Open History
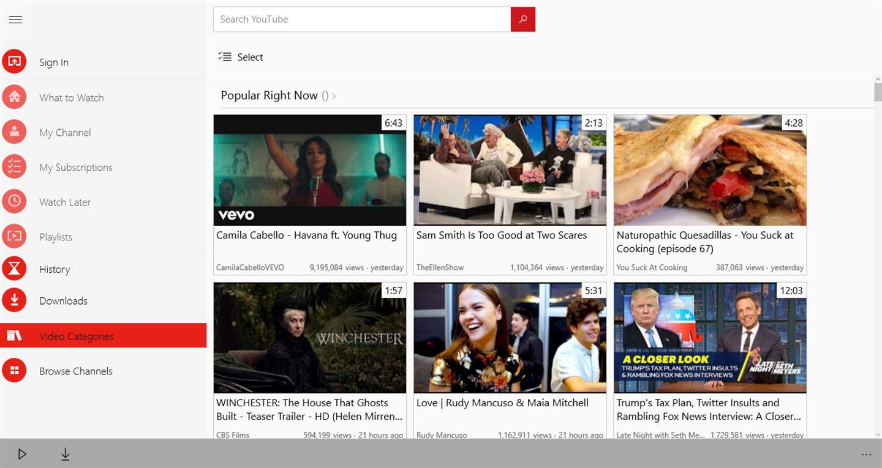The image size is (882, 468). click(103, 269)
